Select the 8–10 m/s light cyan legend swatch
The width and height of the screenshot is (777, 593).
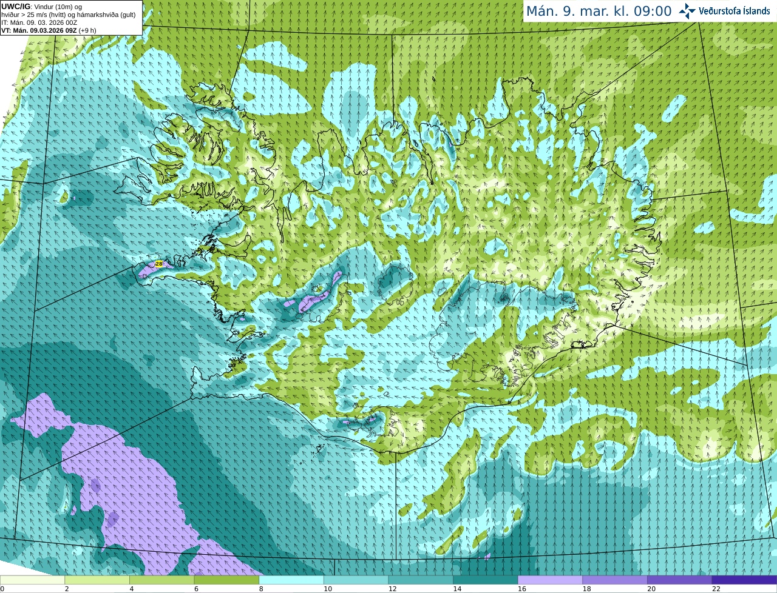(x=291, y=580)
